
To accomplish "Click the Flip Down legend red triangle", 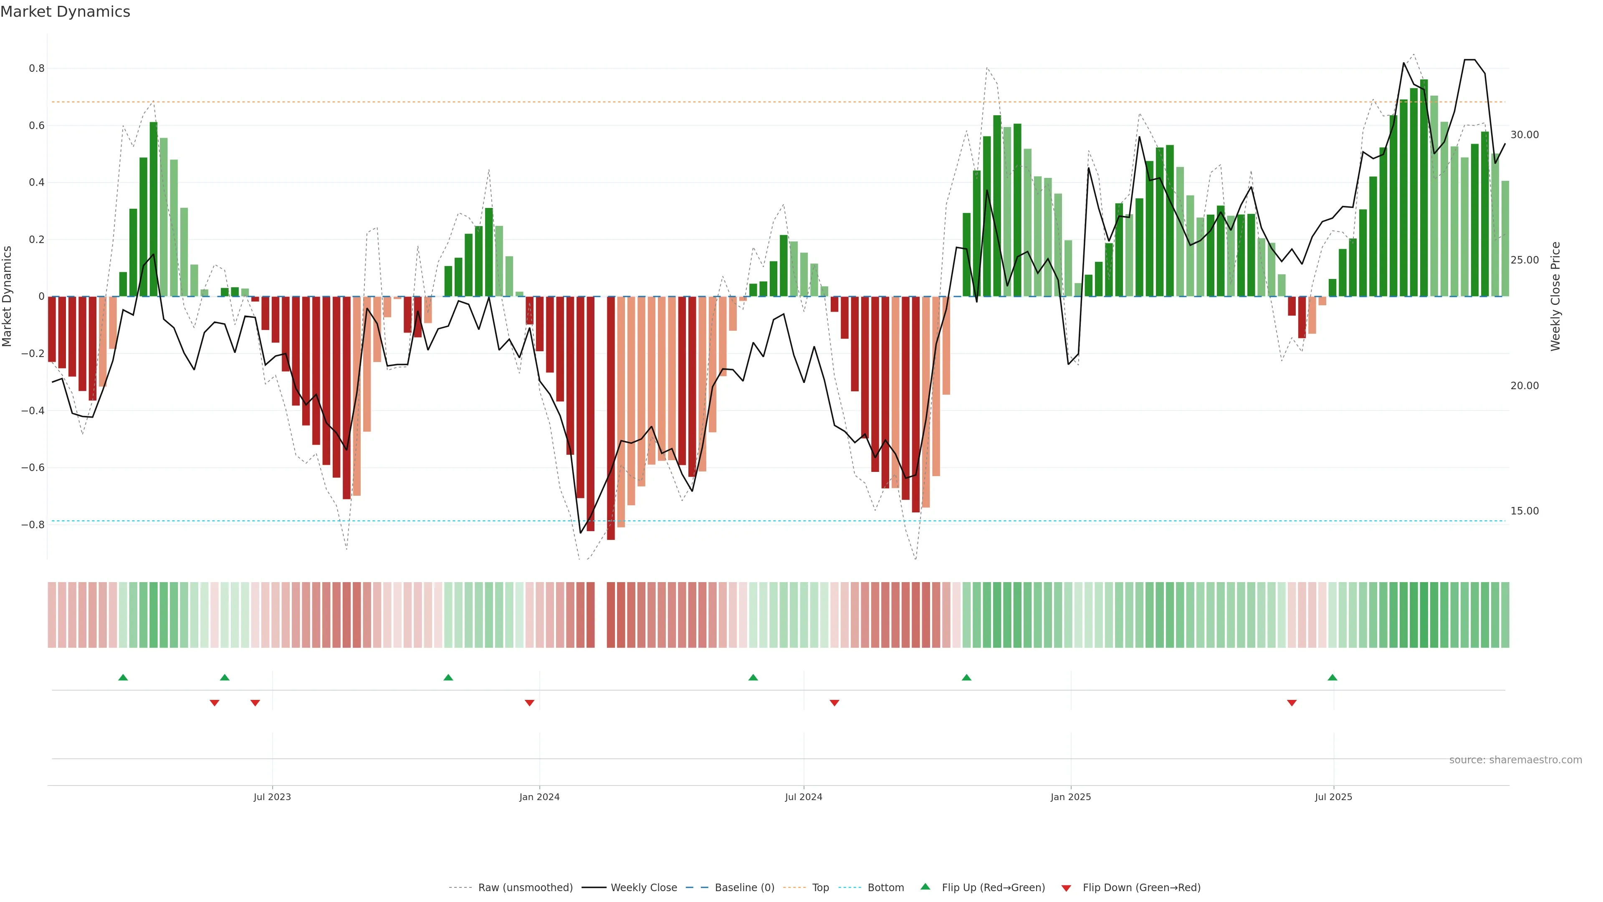I will coord(1066,888).
